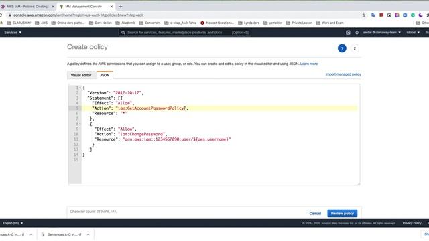This screenshot has height=241, width=429.
Task: Close the IAM Management Console tab
Action: 111,7
